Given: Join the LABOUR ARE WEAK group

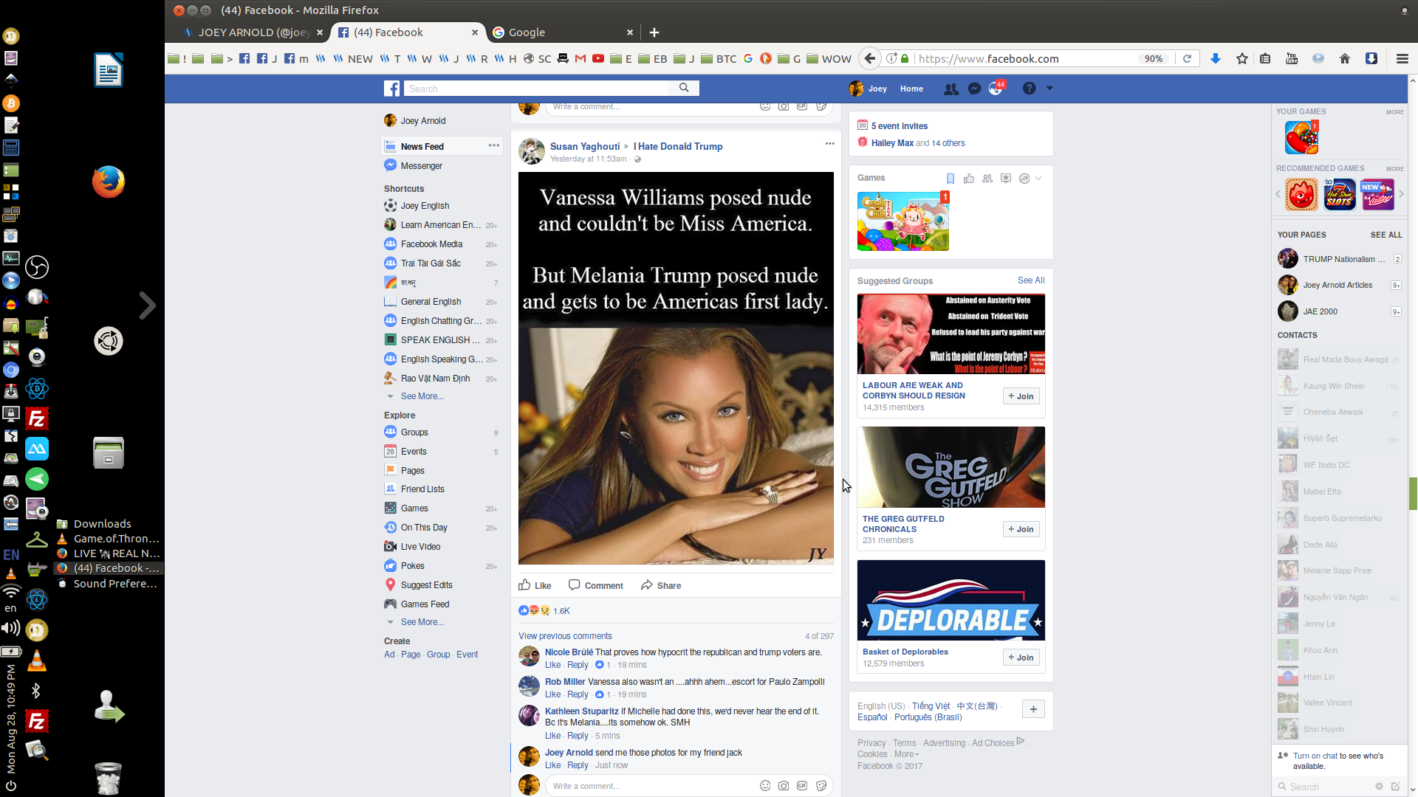Looking at the screenshot, I should pos(1021,396).
